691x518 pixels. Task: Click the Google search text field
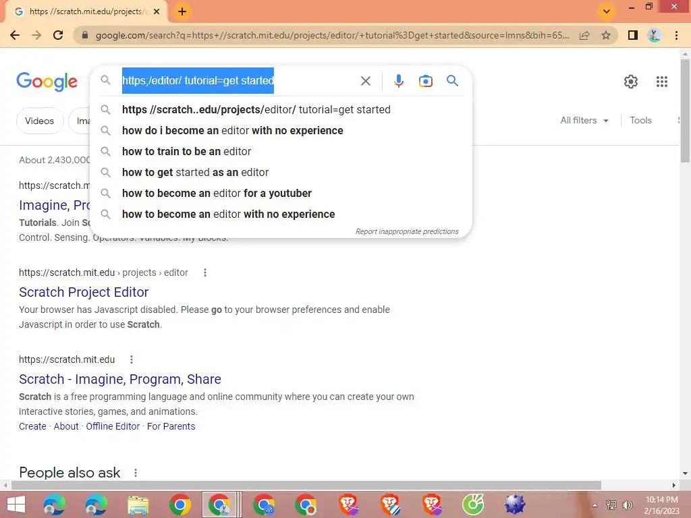tap(238, 81)
